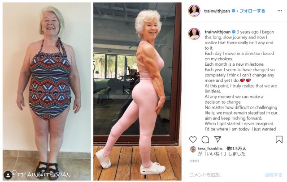Viewport: 287px width, 182px height.
Task: Open trainwithjoan username in post header
Action: [x=217, y=11]
